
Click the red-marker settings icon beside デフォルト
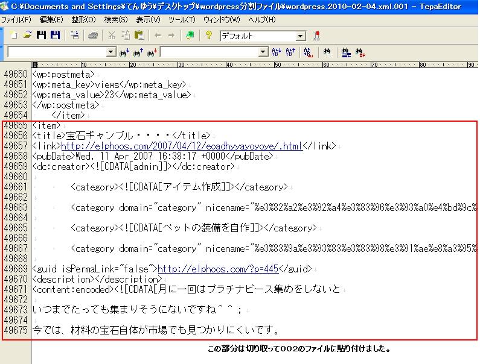[x=316, y=36]
